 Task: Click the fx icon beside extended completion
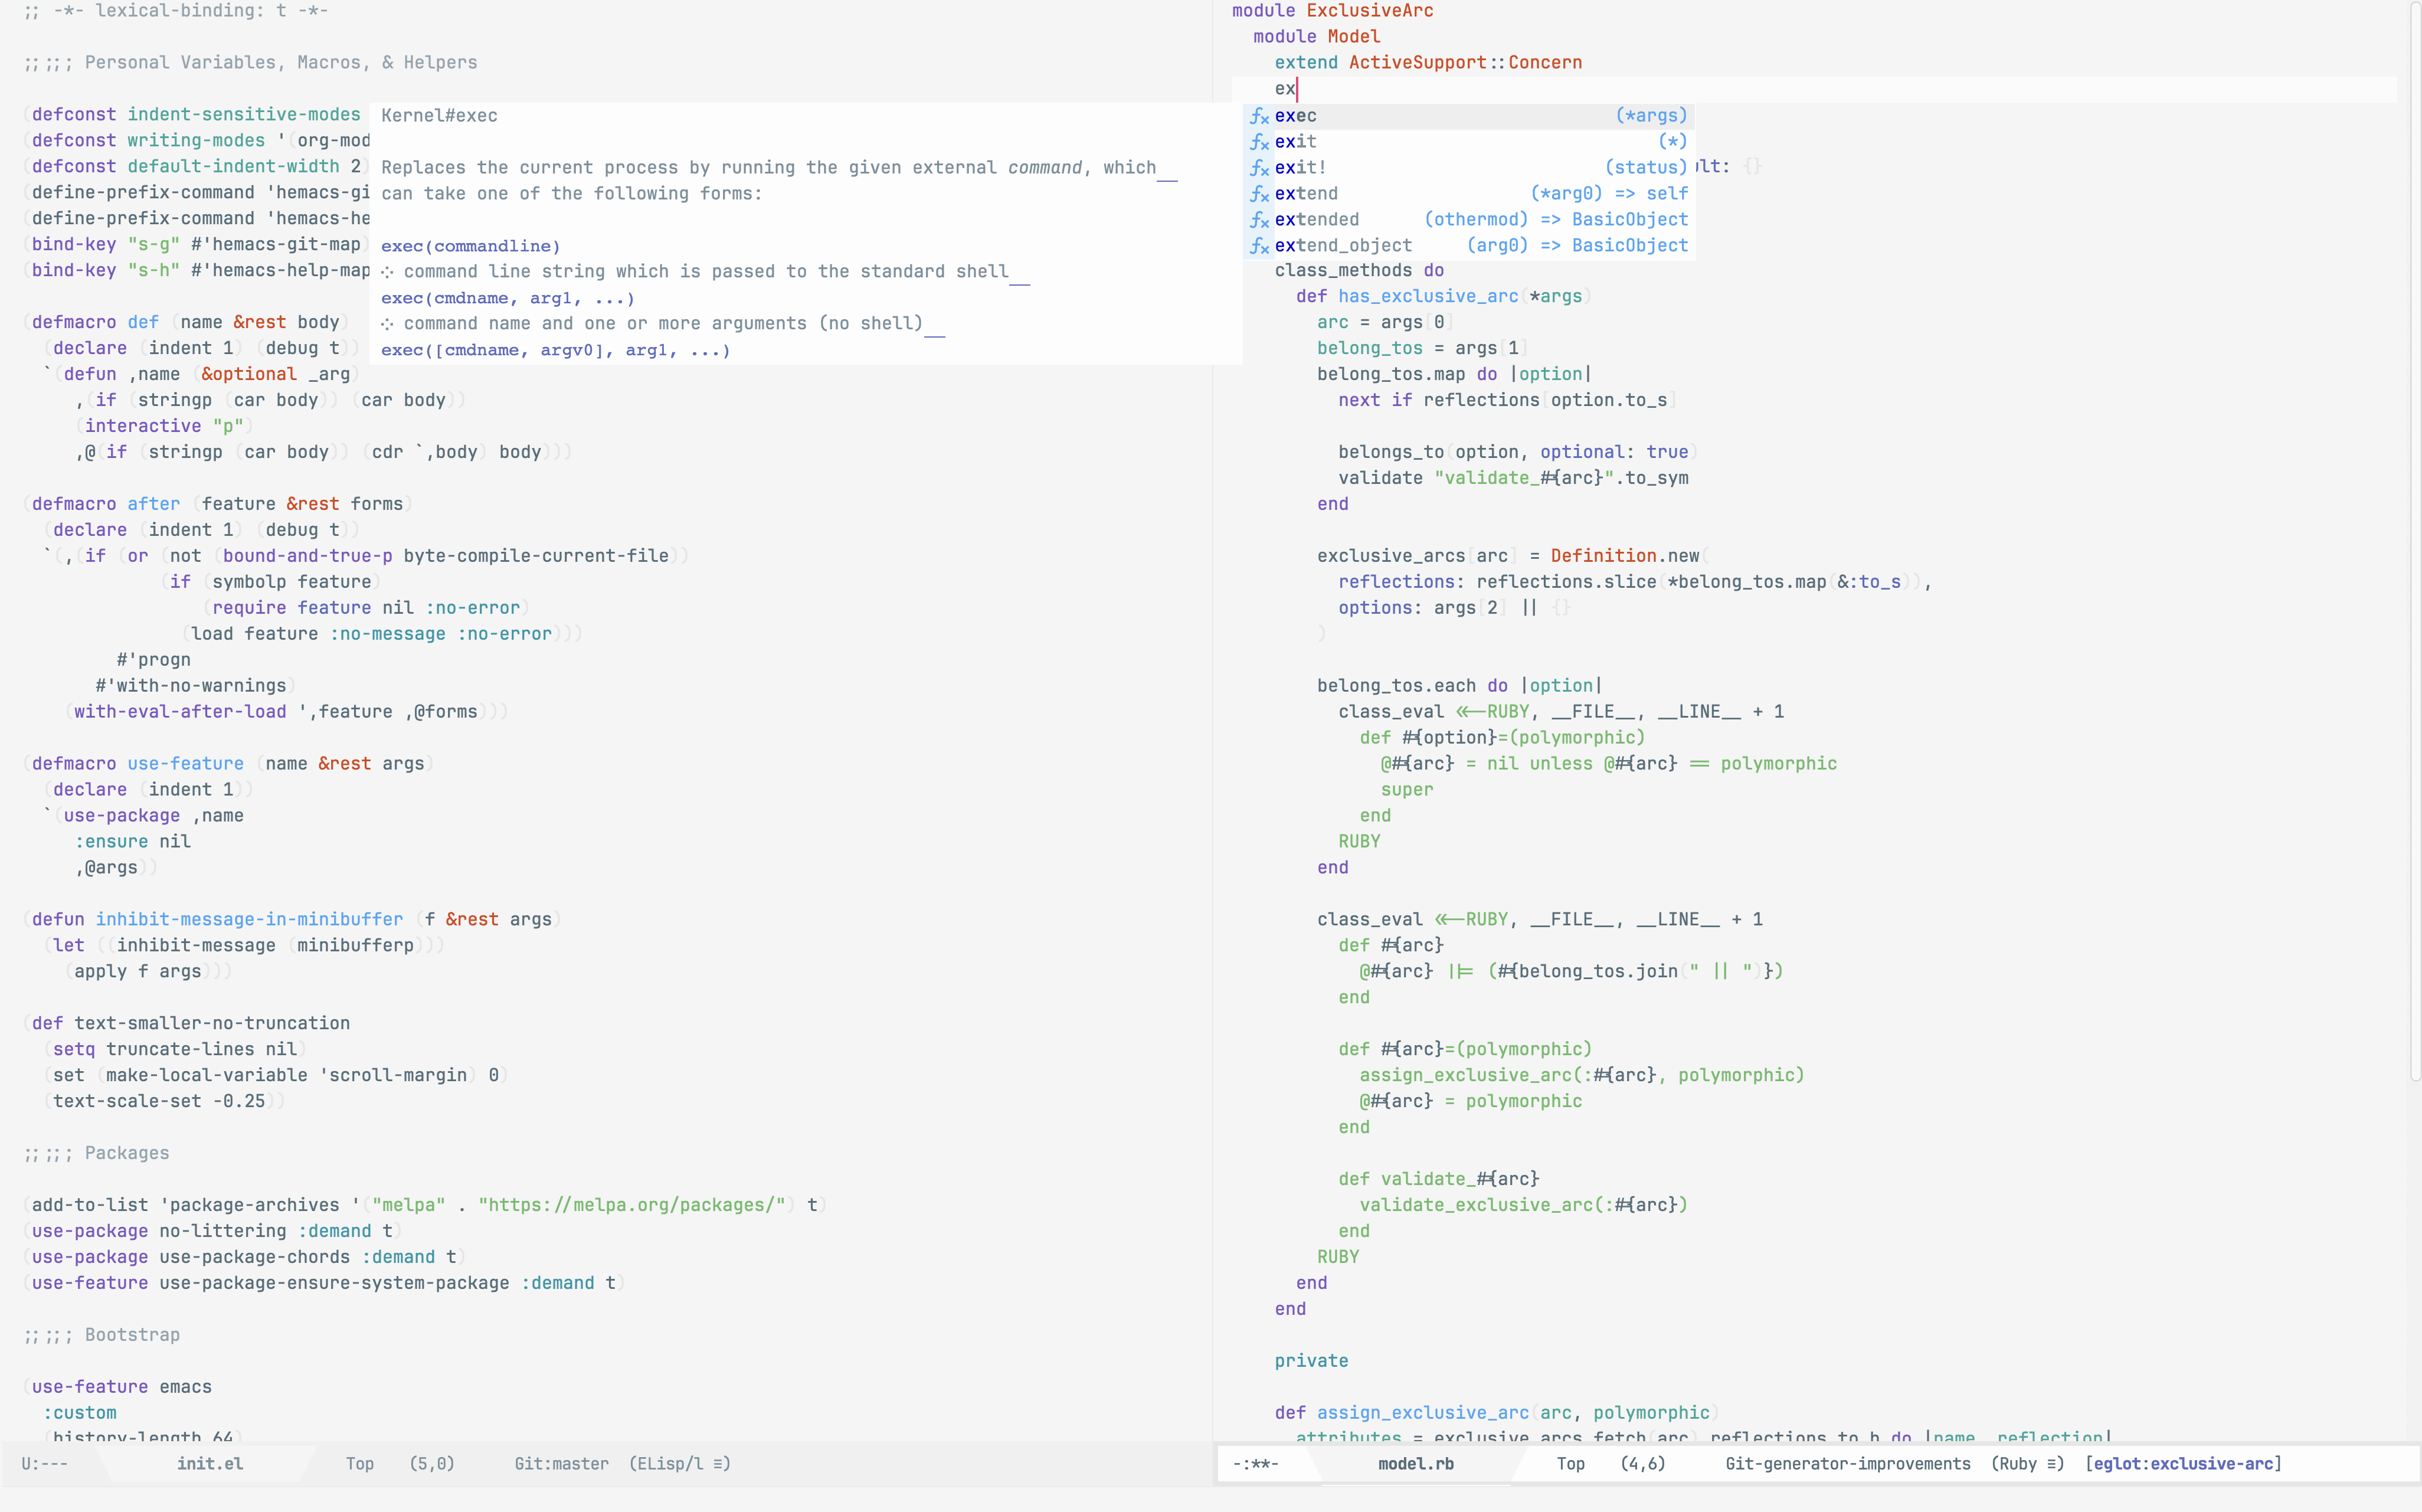pyautogui.click(x=1259, y=220)
